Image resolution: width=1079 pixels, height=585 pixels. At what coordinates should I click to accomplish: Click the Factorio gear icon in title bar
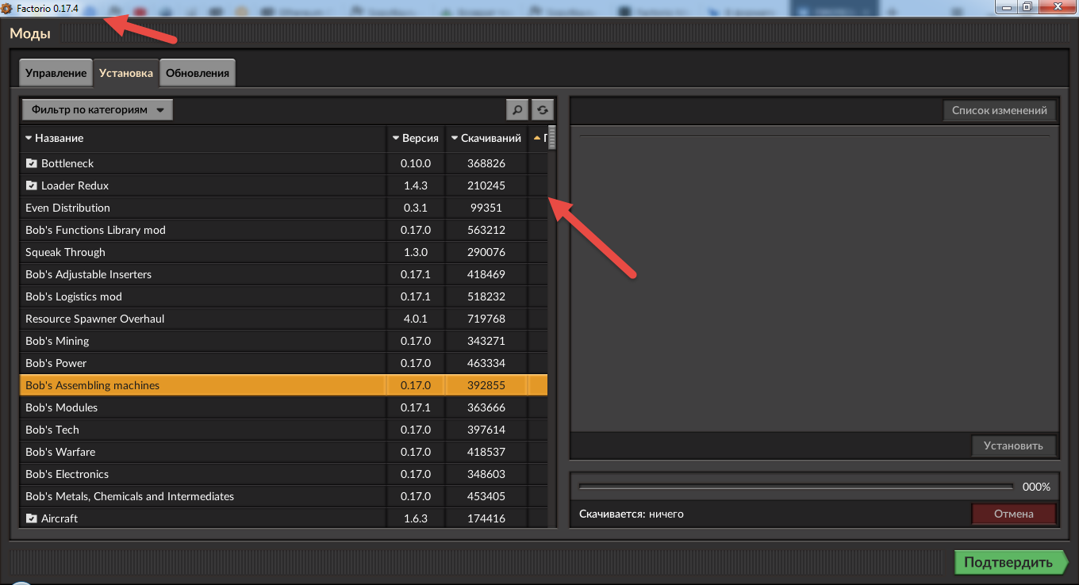click(x=7, y=8)
